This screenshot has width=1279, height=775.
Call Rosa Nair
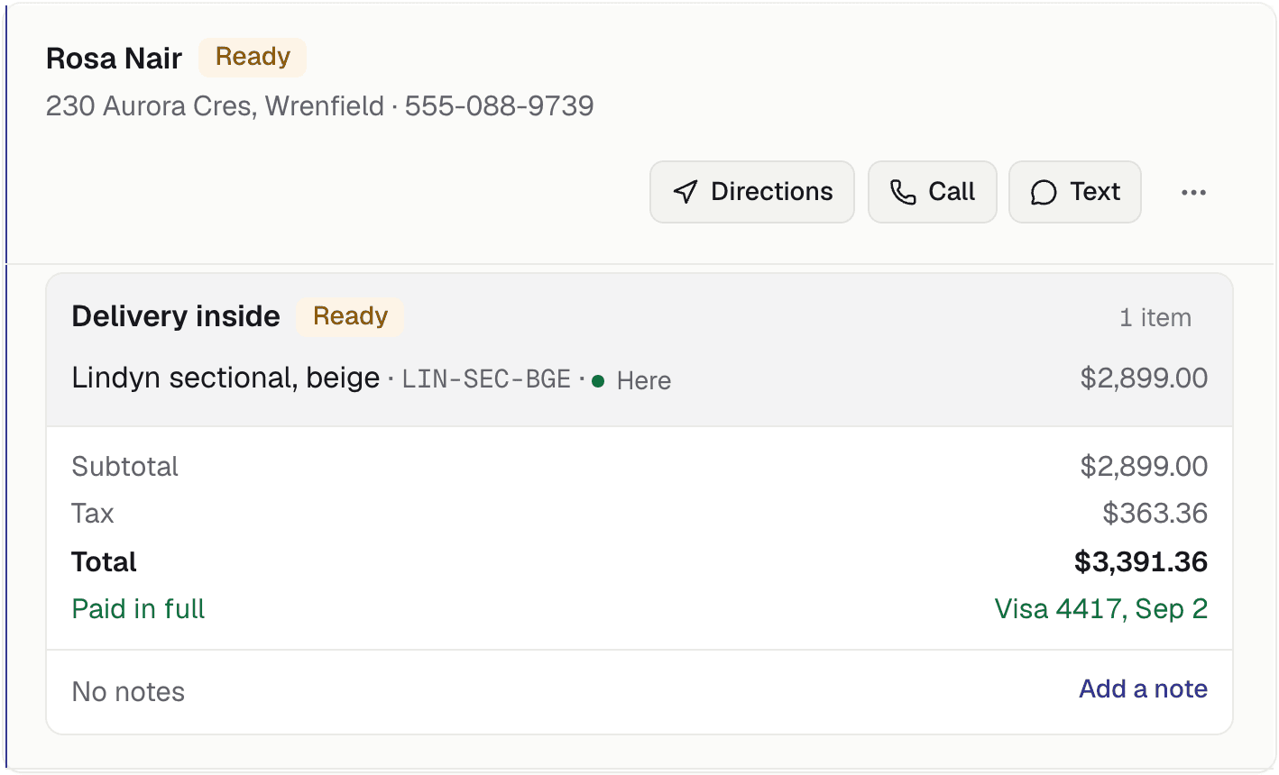(933, 192)
